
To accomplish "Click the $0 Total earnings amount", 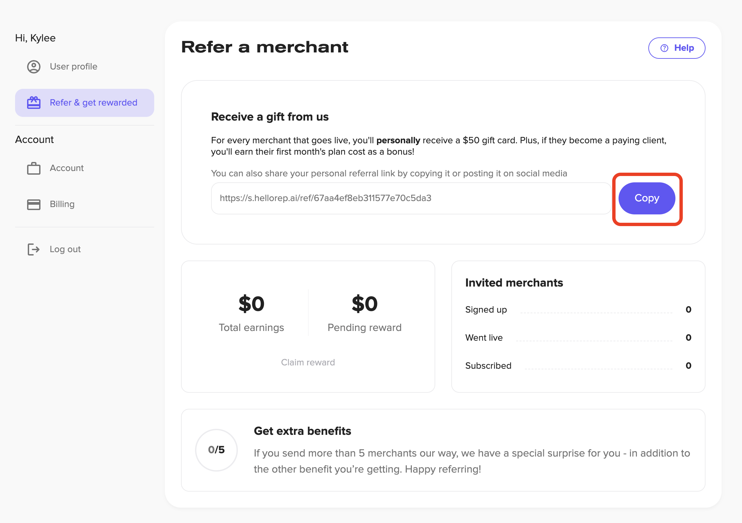I will click(251, 304).
